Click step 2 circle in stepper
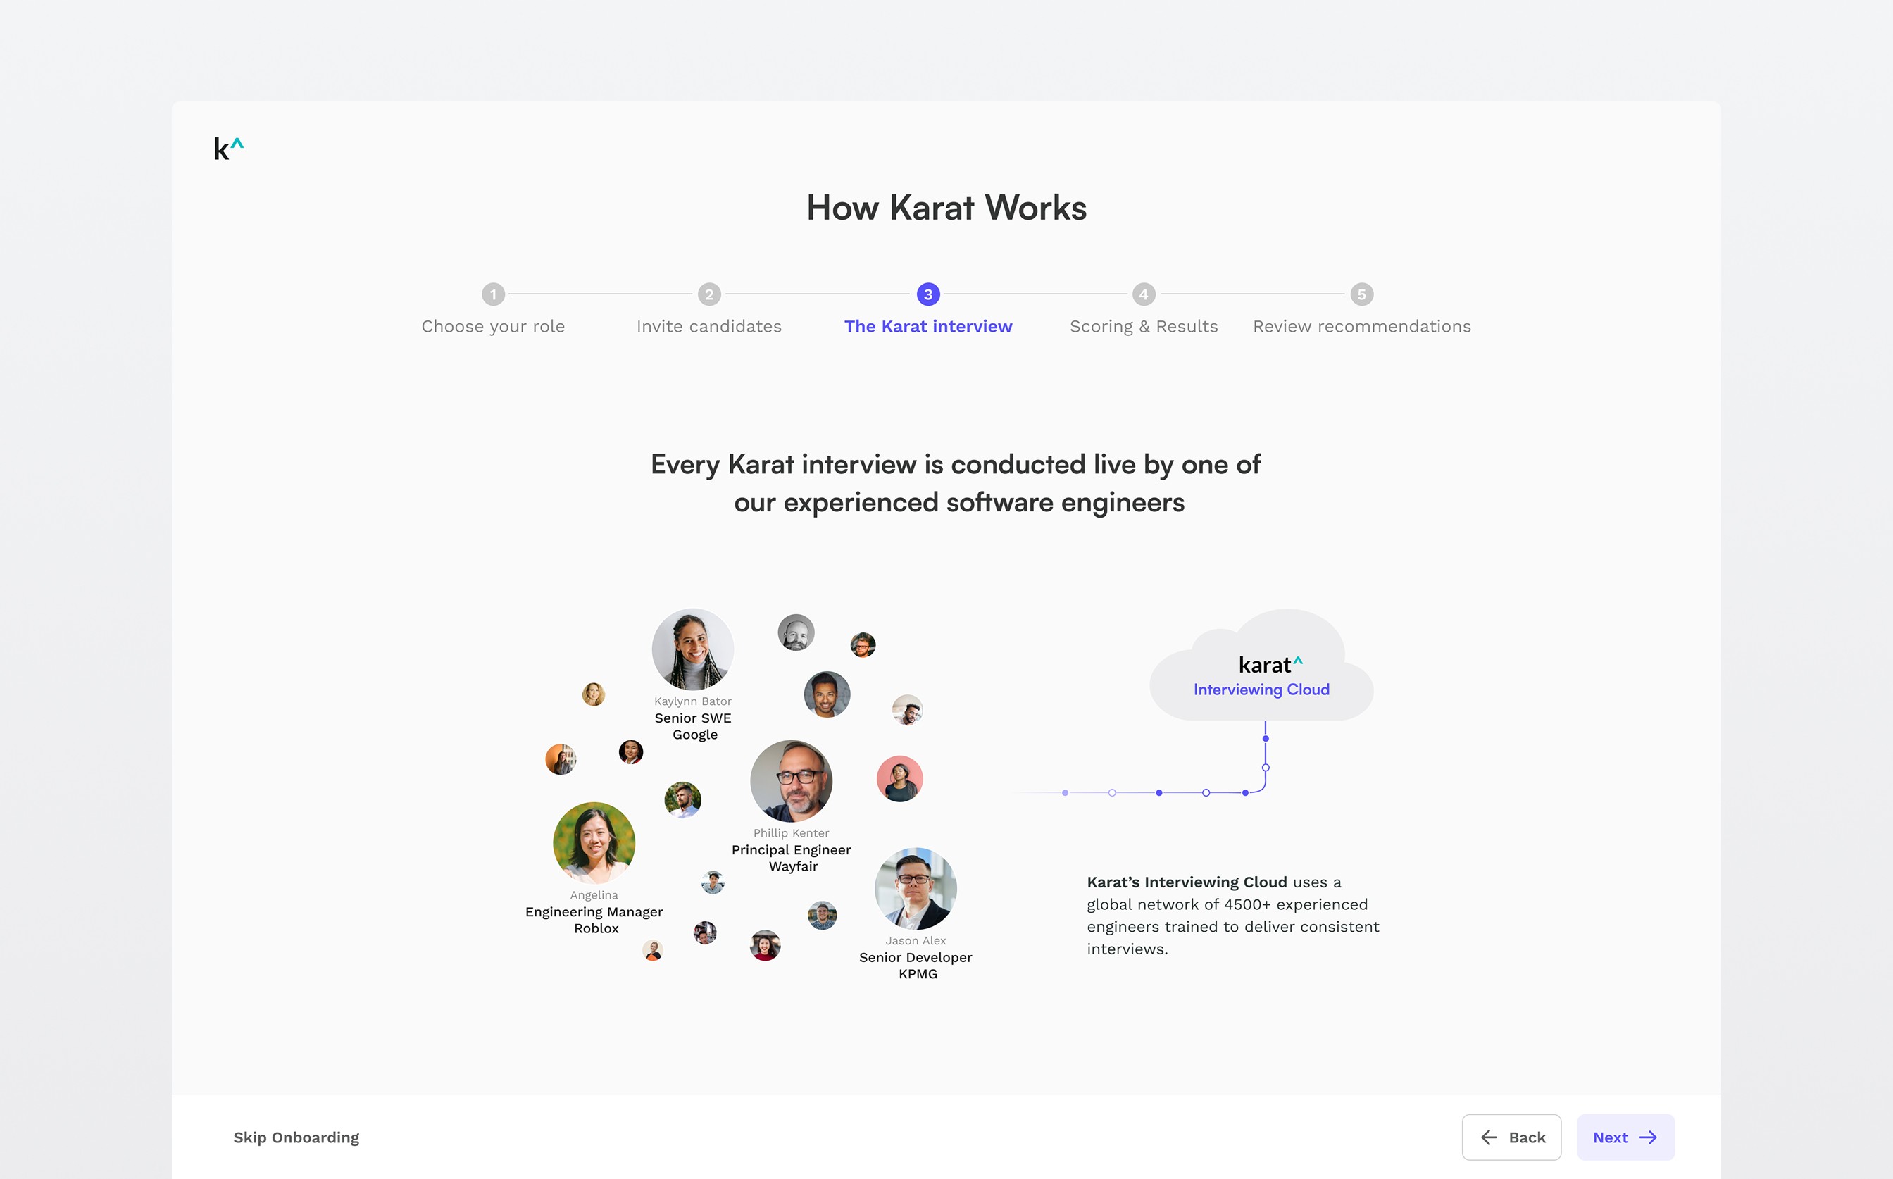 click(708, 294)
